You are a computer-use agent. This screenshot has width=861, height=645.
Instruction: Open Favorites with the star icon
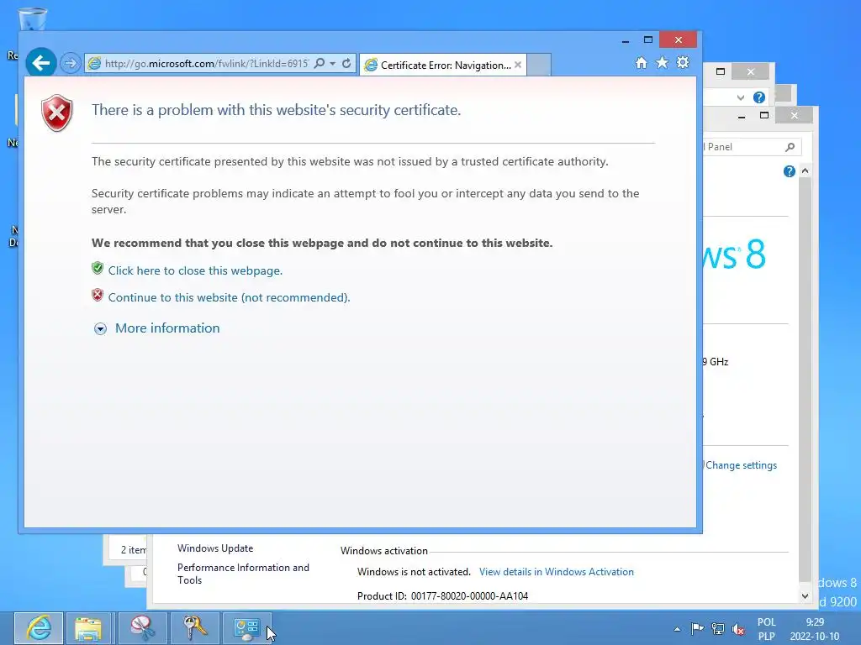(663, 63)
